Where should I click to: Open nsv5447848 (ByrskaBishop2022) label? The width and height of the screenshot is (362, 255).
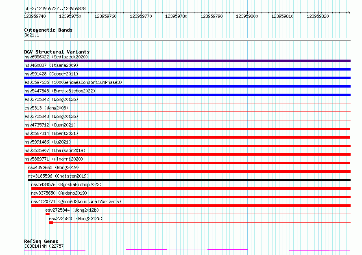60,91
